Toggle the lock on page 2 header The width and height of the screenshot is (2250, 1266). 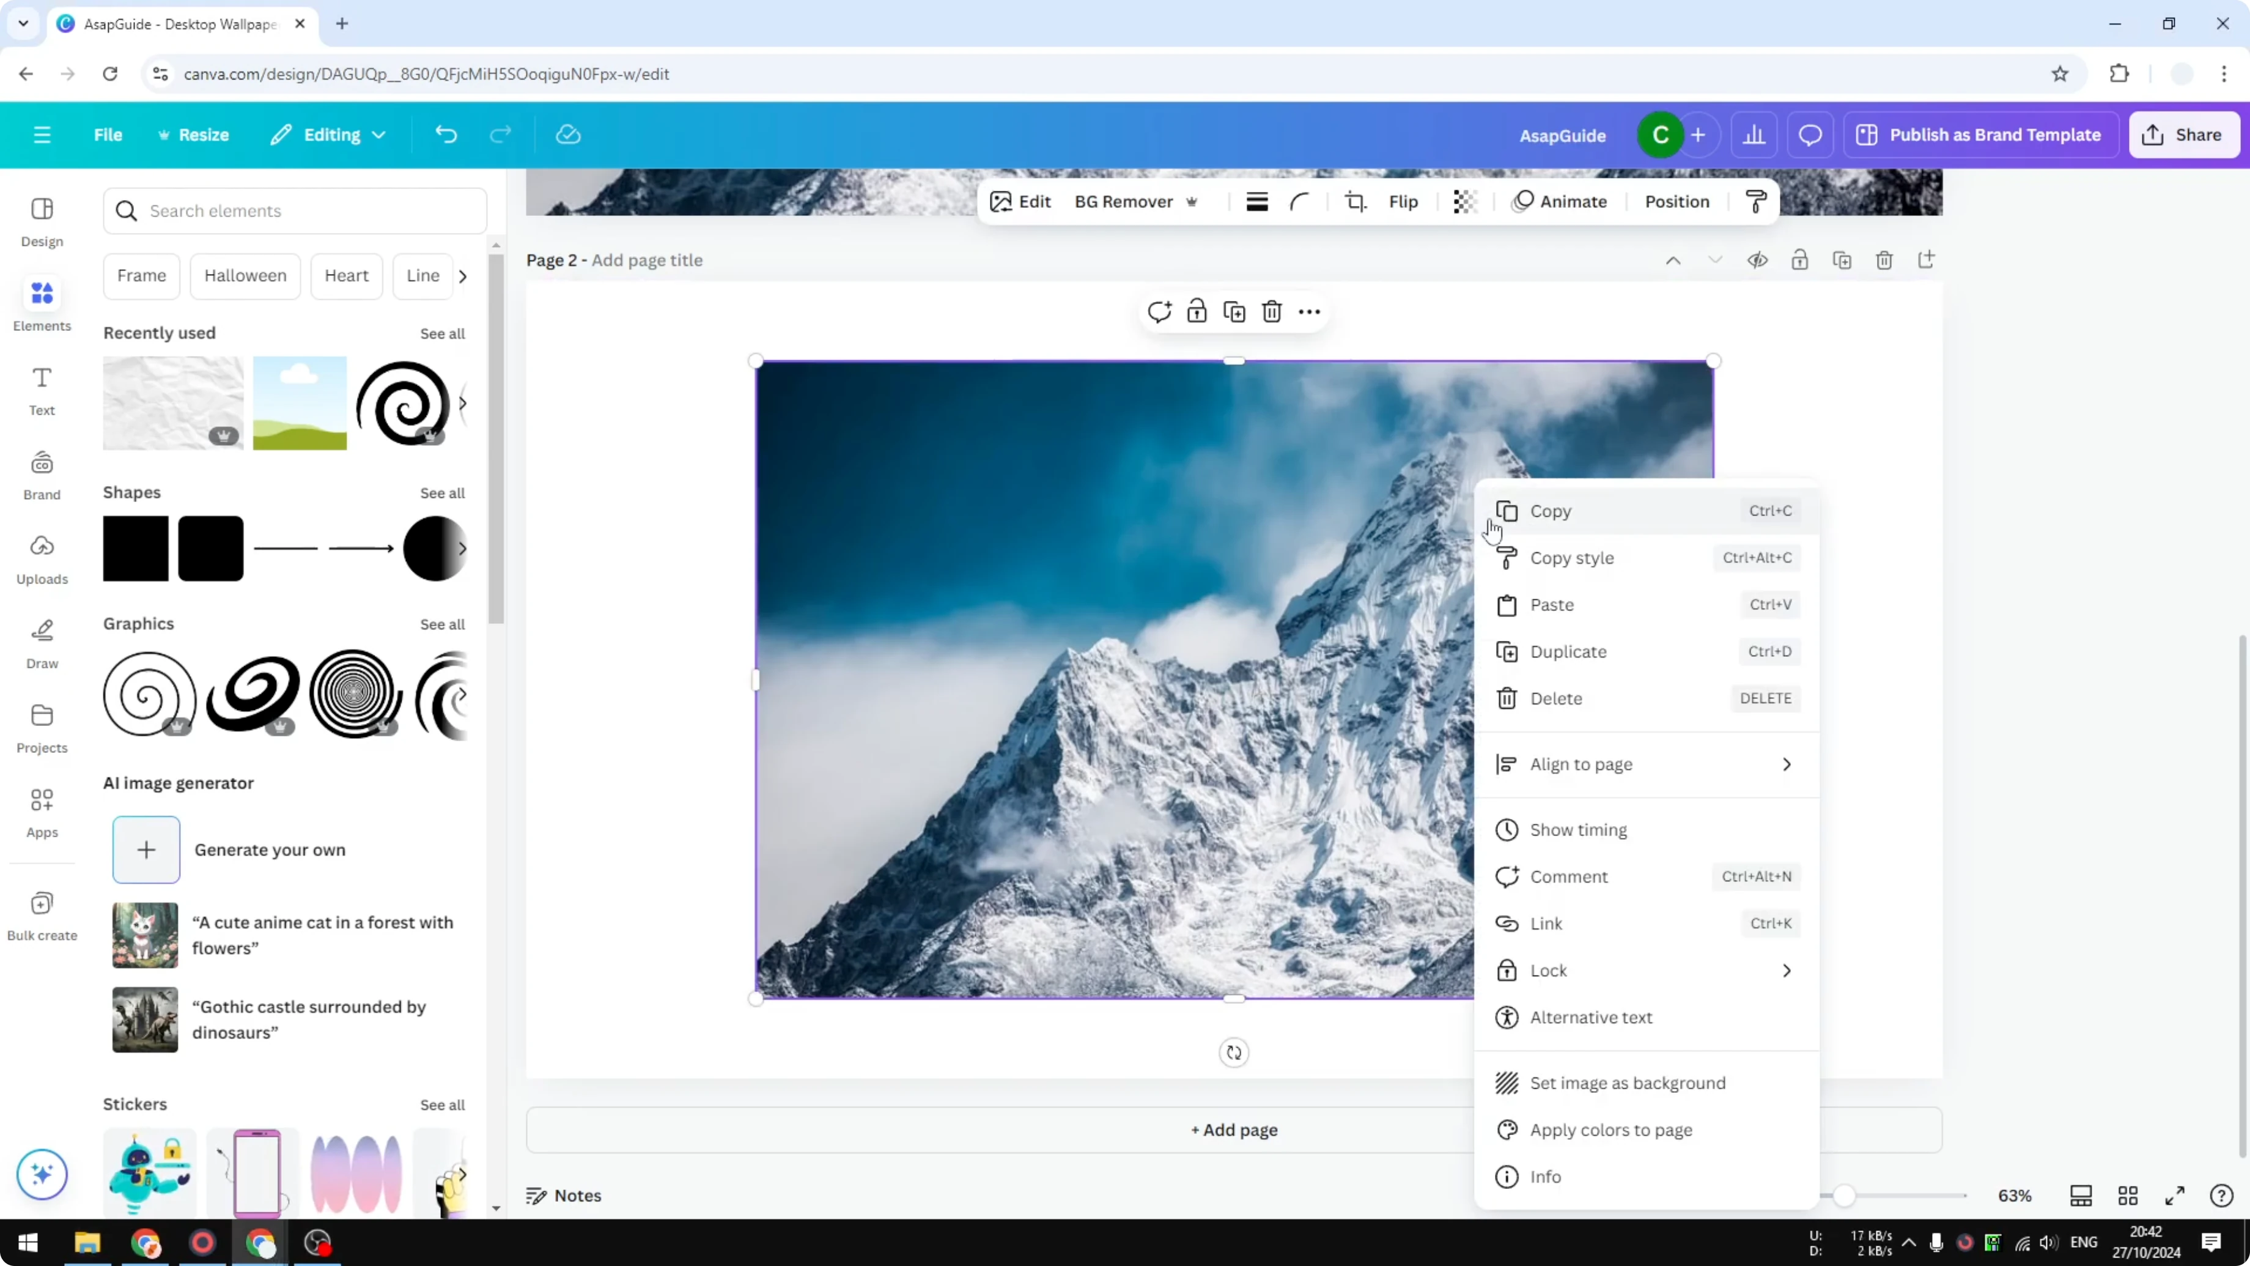1800,259
